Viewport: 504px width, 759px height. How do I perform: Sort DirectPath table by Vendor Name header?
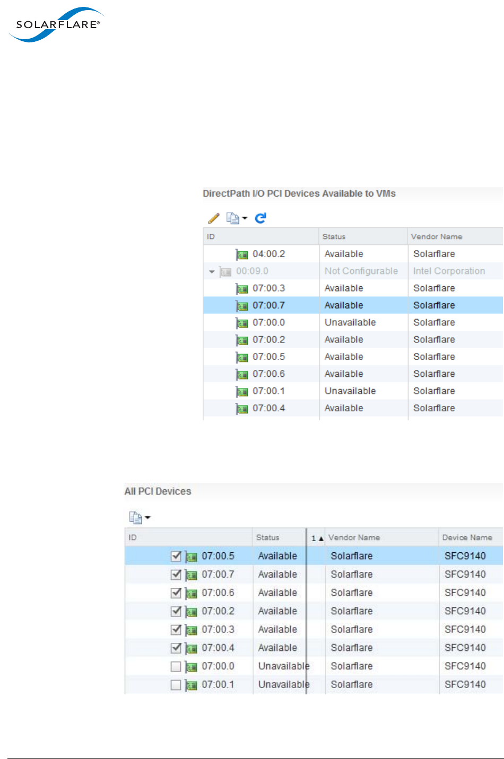[x=456, y=236]
